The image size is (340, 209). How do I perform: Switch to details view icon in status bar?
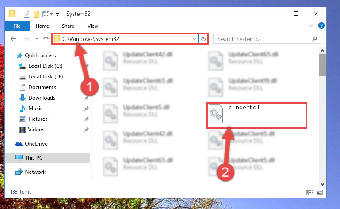310,192
